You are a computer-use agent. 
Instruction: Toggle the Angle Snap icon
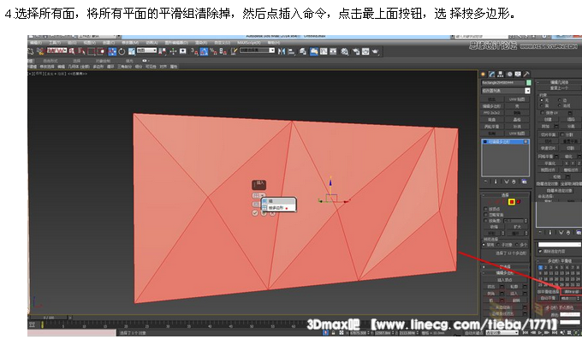(204, 51)
